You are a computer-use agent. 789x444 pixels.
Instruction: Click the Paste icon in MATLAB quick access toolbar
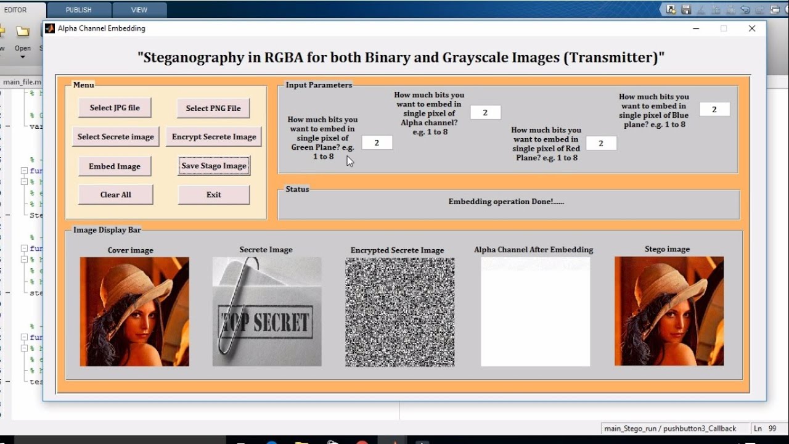pyautogui.click(x=730, y=10)
